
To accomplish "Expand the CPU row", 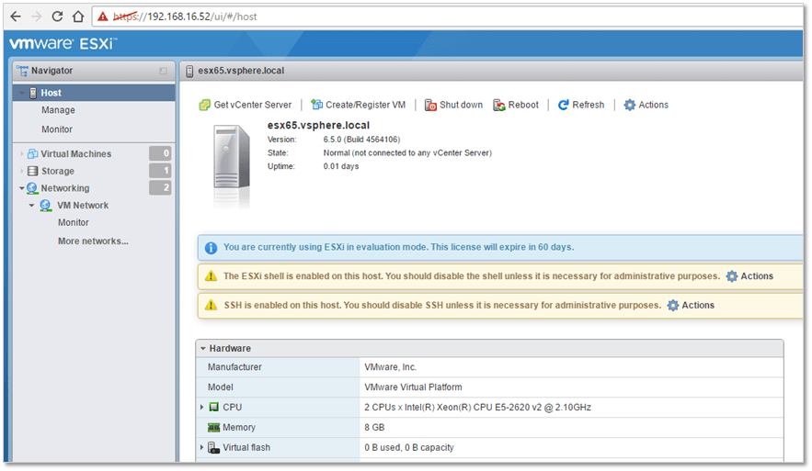I will [201, 408].
